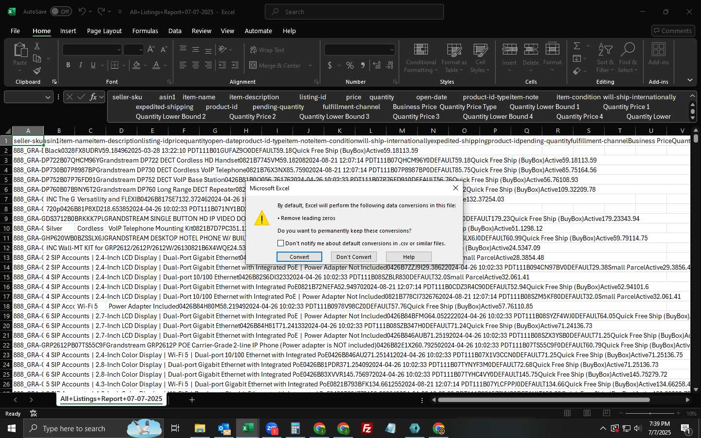Click the Wrap Text button
The image size is (701, 438).
pos(267,50)
